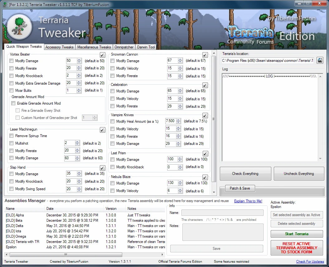The height and width of the screenshot is (267, 329).
Task: Toggle the Celebration group master checkbox
Action: pos(205,85)
